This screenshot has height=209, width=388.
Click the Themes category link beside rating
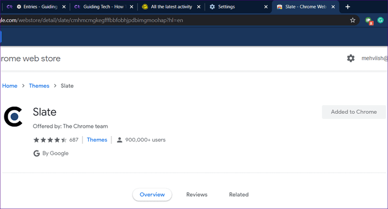97,140
